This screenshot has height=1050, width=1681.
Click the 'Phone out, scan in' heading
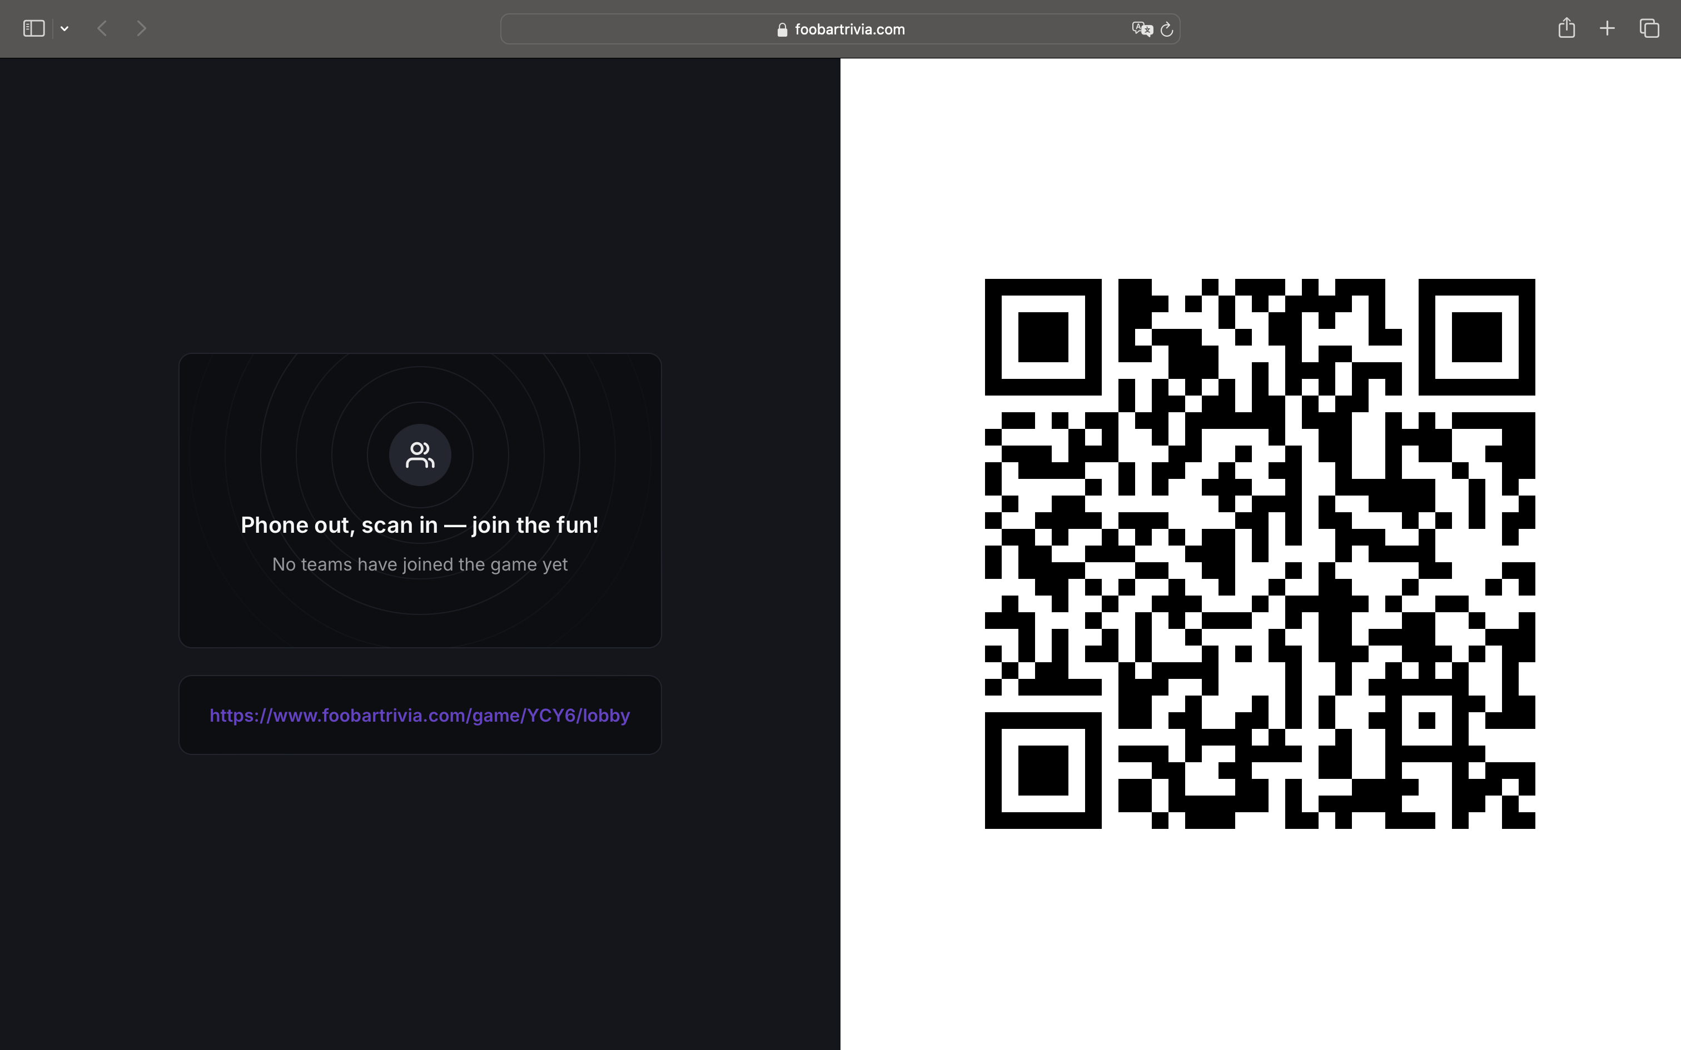click(420, 525)
